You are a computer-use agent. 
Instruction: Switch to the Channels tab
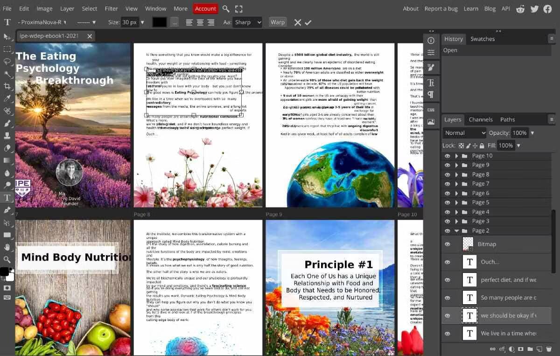click(x=481, y=119)
